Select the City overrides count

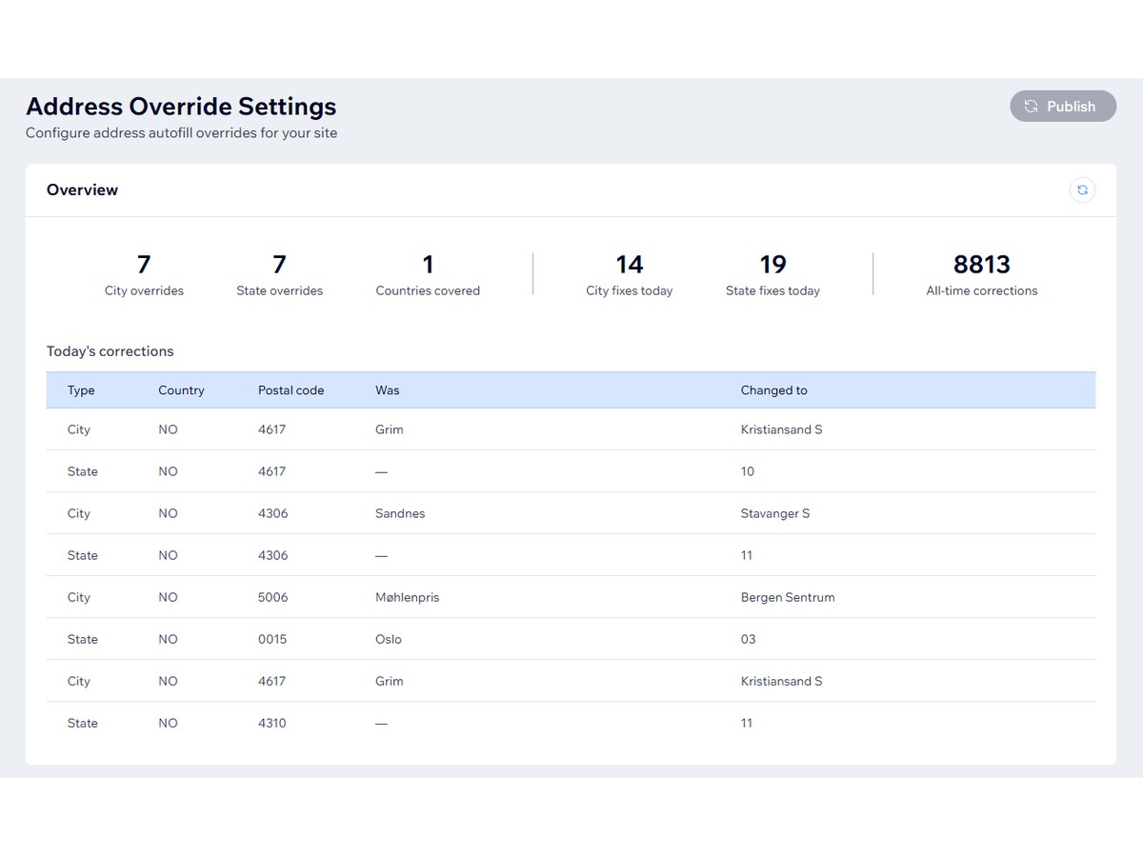(x=144, y=265)
